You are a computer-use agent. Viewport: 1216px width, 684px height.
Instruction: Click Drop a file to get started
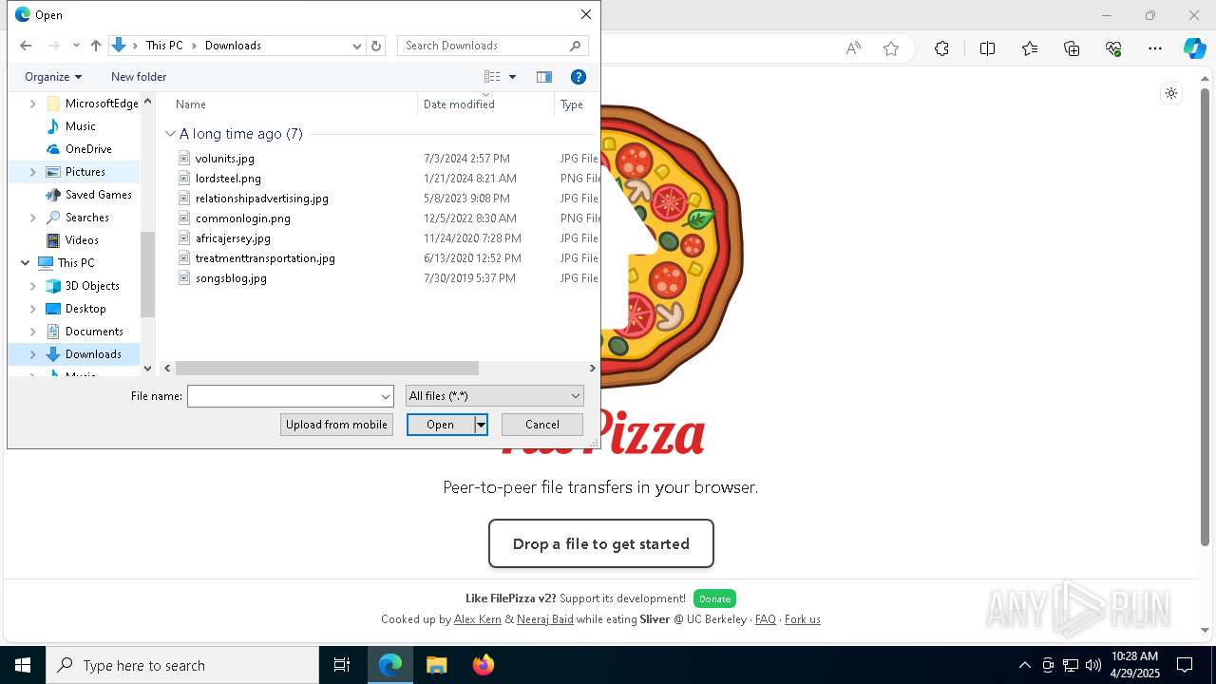(x=601, y=543)
